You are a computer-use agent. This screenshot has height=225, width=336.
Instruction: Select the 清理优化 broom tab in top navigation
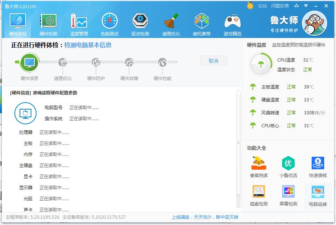171,25
